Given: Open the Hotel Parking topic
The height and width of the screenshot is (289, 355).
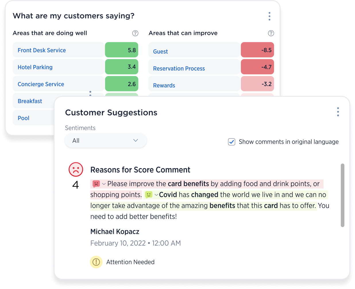Looking at the screenshot, I should [x=35, y=67].
